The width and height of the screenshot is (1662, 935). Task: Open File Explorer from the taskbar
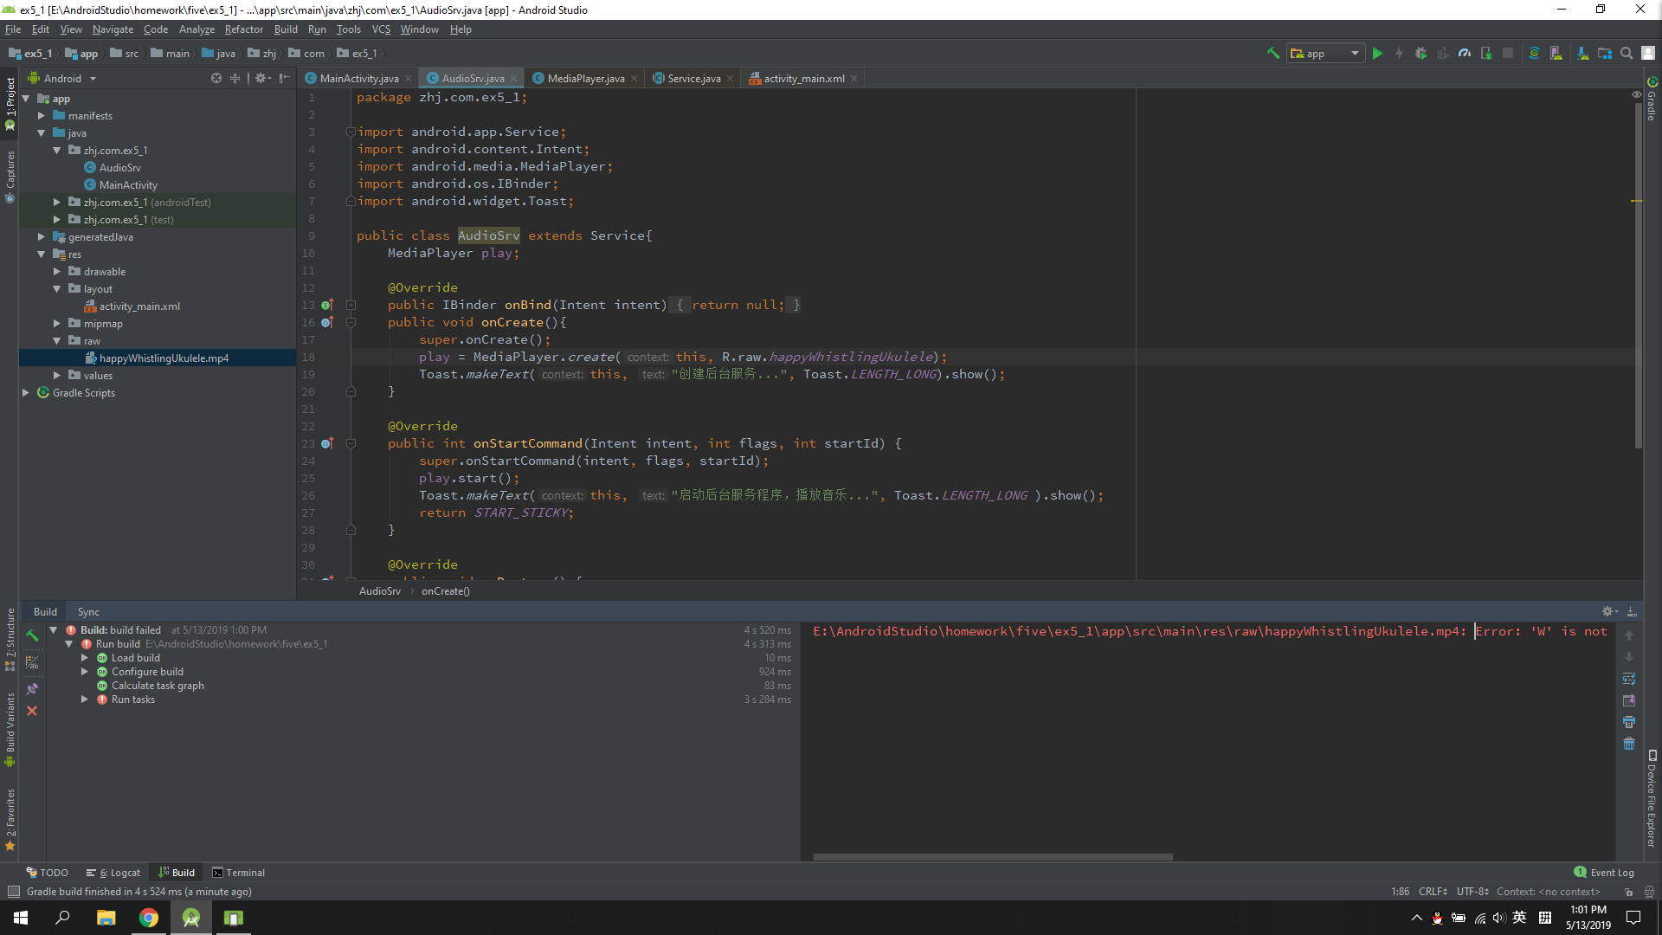click(x=106, y=918)
